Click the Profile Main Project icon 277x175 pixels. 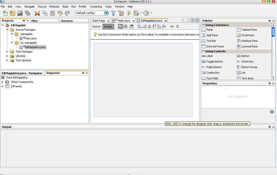click(146, 13)
